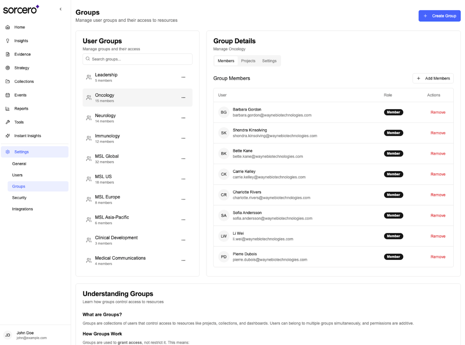Screen dimensions: 465x345
Task: Select the Immunology group
Action: [107, 138]
